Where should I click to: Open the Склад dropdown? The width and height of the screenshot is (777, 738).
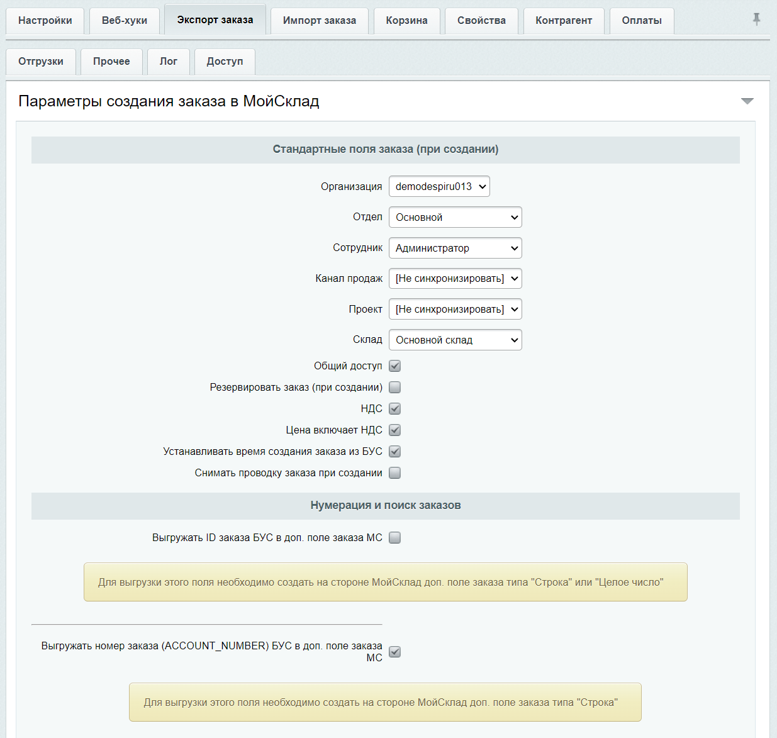[x=456, y=340]
